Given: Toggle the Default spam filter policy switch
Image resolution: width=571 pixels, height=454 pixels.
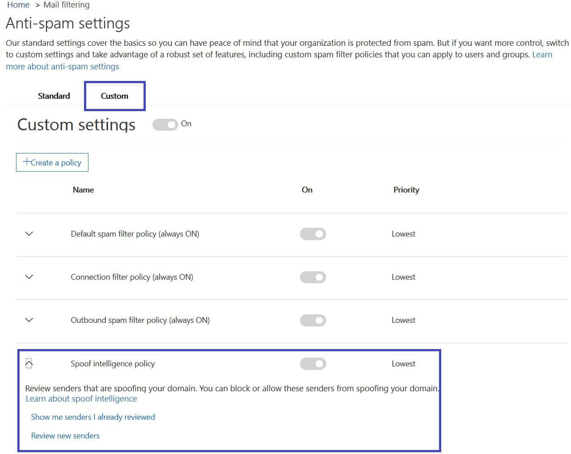Looking at the screenshot, I should pos(313,234).
